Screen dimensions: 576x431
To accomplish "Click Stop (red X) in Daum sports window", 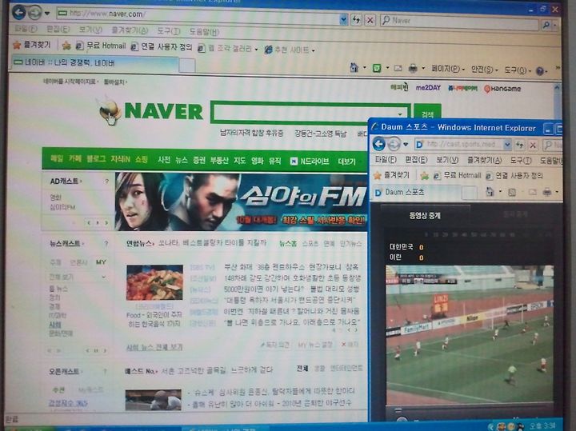I will (533, 146).
